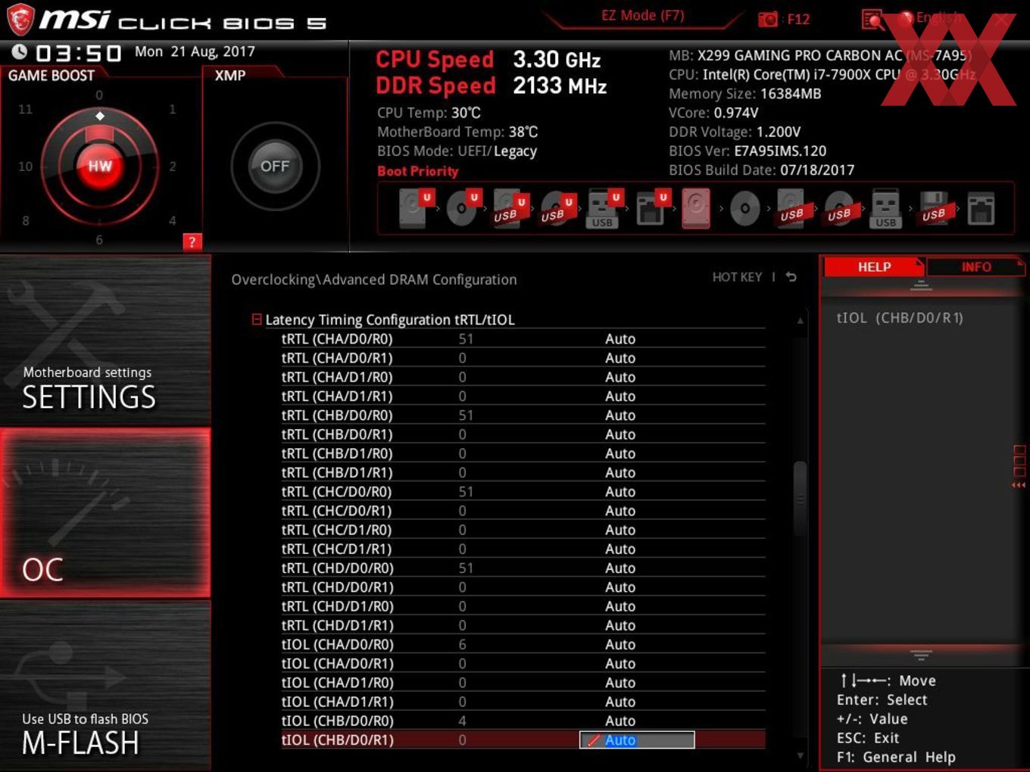
Task: Click the red question mark Game Boost help
Action: click(x=192, y=242)
